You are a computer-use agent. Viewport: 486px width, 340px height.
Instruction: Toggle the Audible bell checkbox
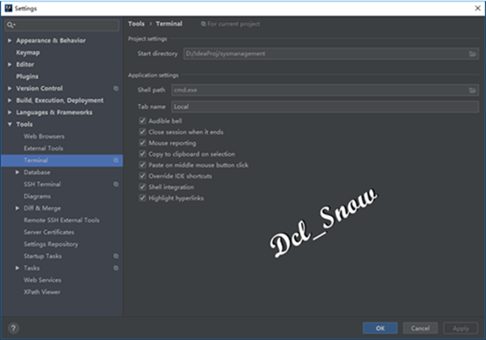pos(142,120)
